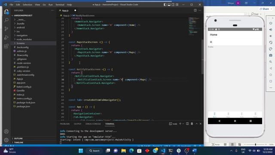This screenshot has height=155, width=275.
Task: Expand the Screens folder
Action: point(21,43)
